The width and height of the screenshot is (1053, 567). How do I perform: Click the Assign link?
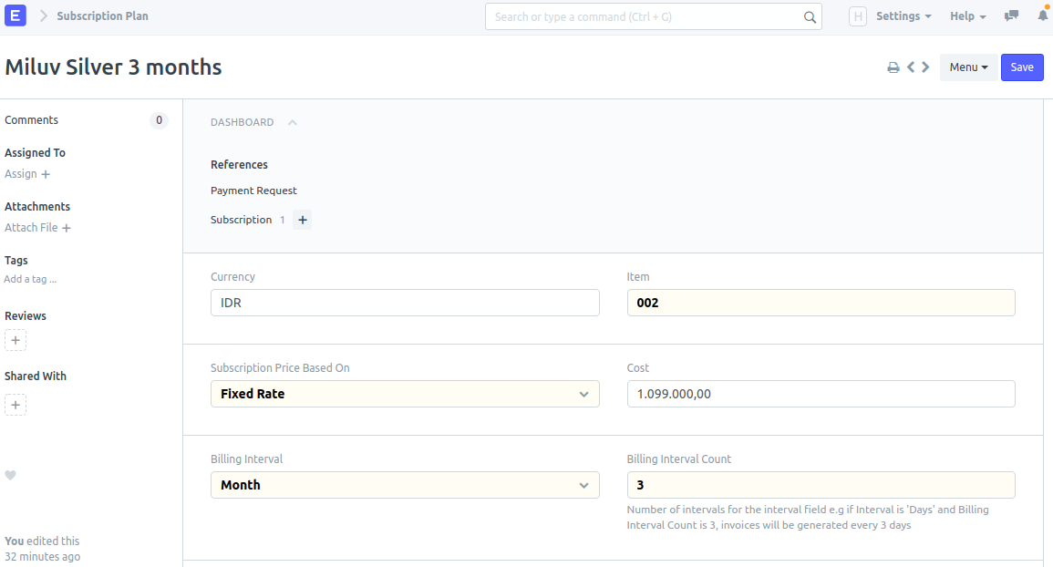point(21,174)
